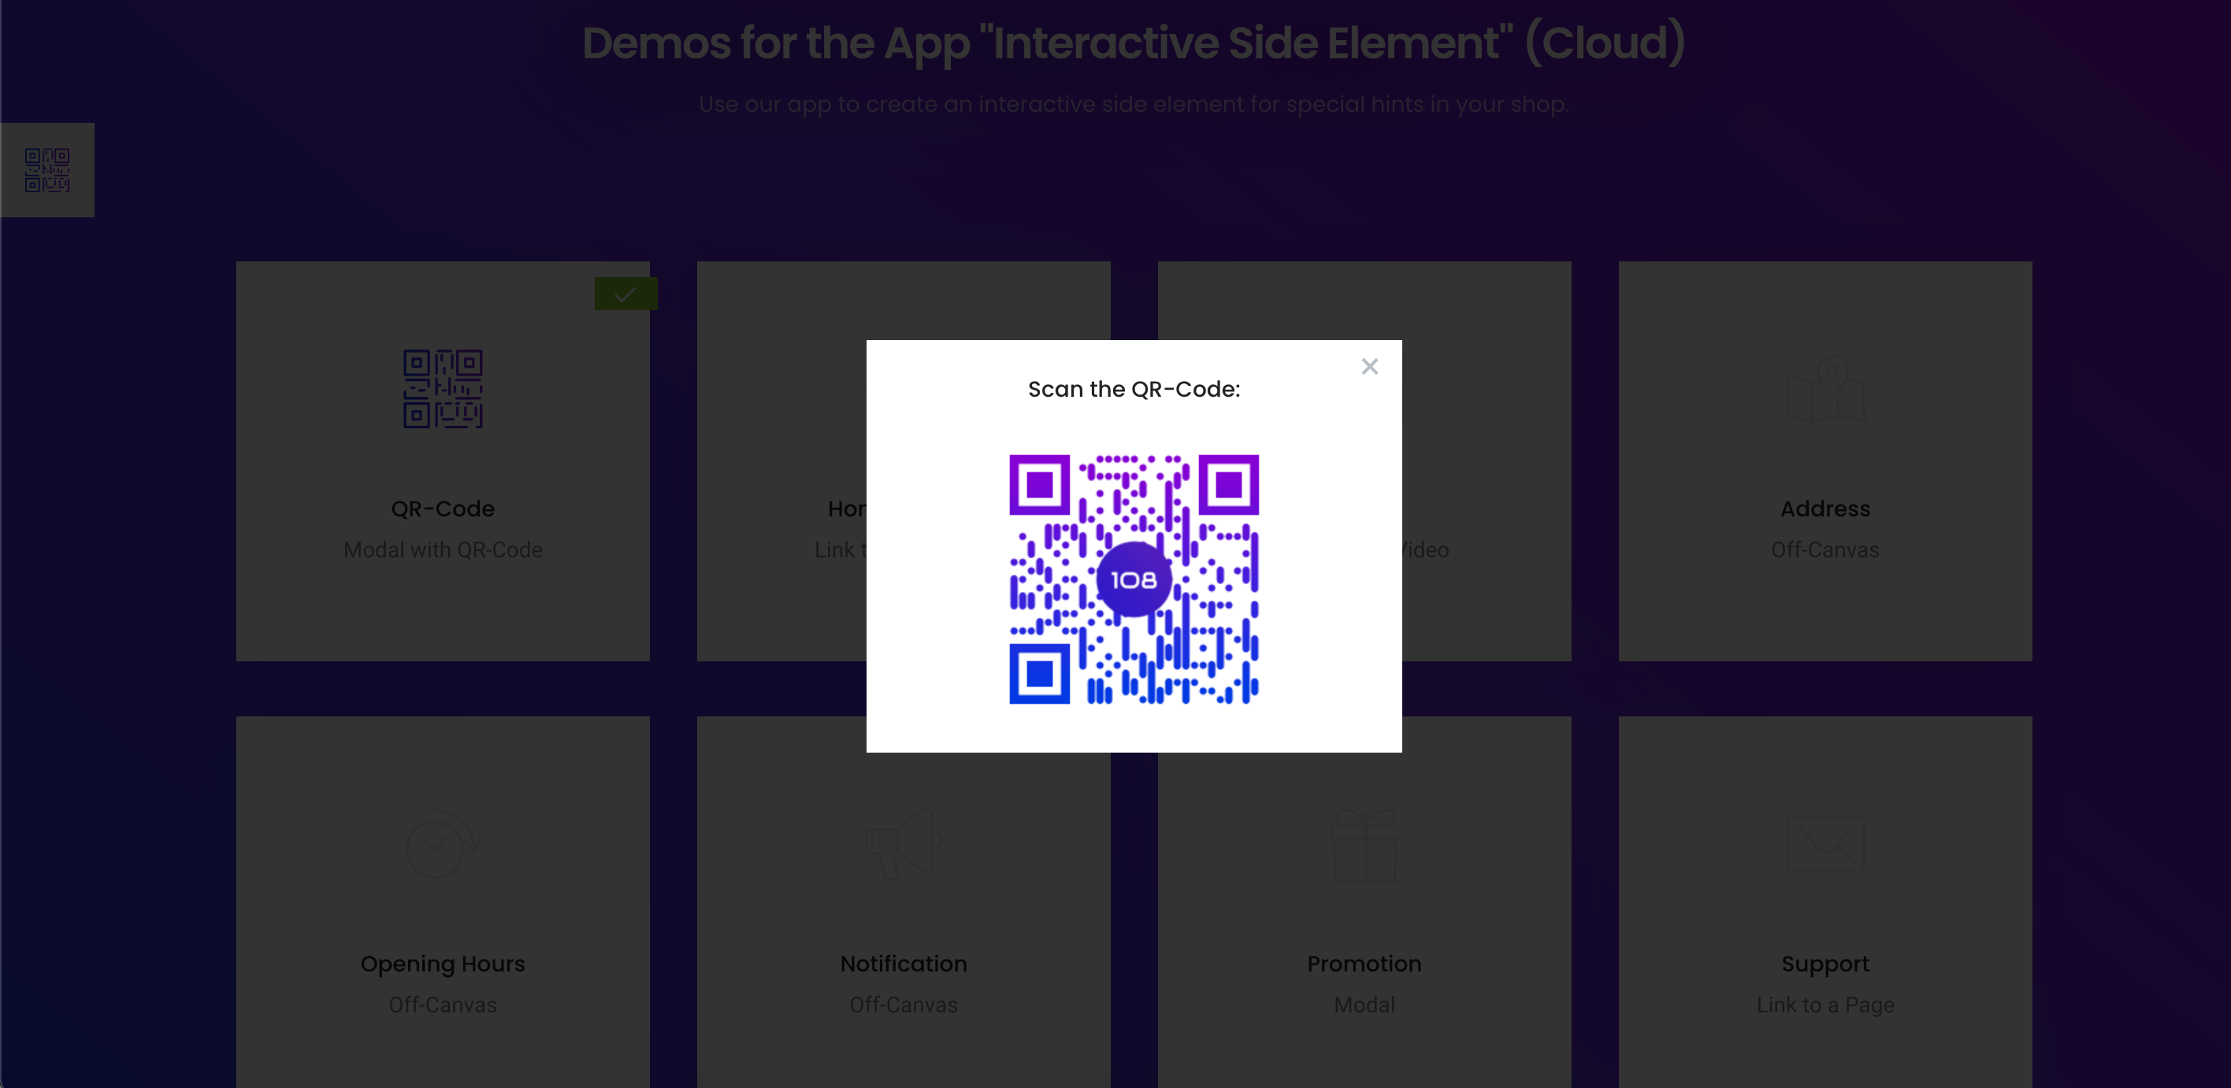2231x1088 pixels.
Task: Click the Address map pin icon
Action: [x=1825, y=389]
